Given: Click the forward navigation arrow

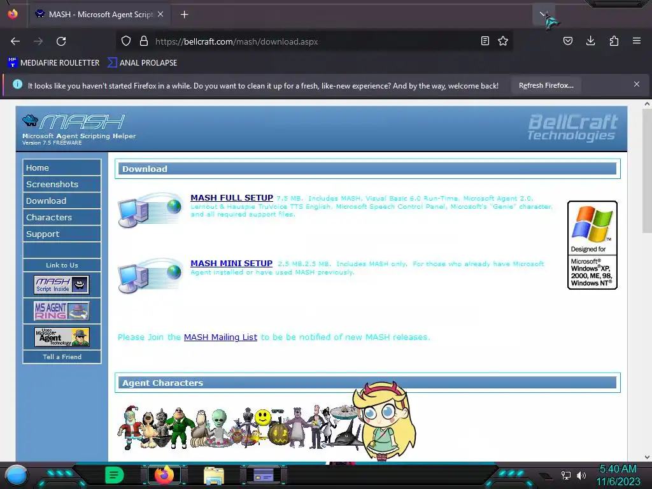Looking at the screenshot, I should [x=38, y=41].
